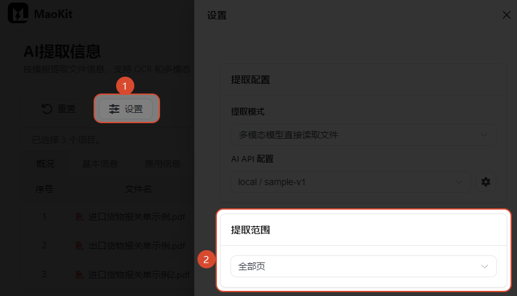Click the MaoKit logo icon
The height and width of the screenshot is (296, 517).
pyautogui.click(x=18, y=13)
